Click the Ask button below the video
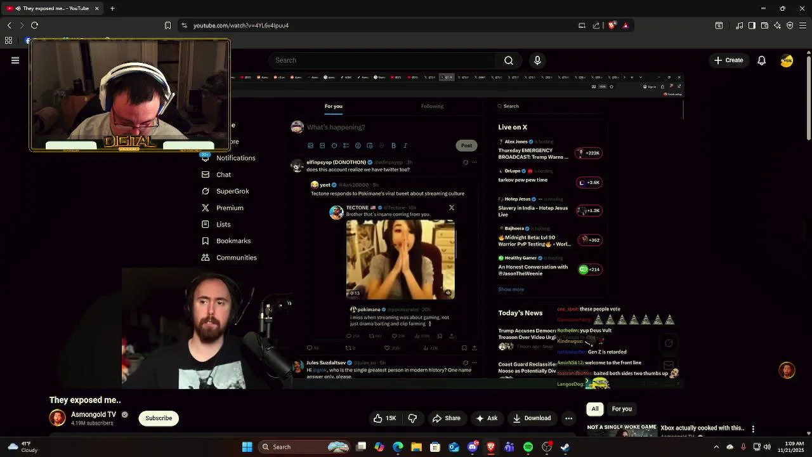 [x=487, y=418]
